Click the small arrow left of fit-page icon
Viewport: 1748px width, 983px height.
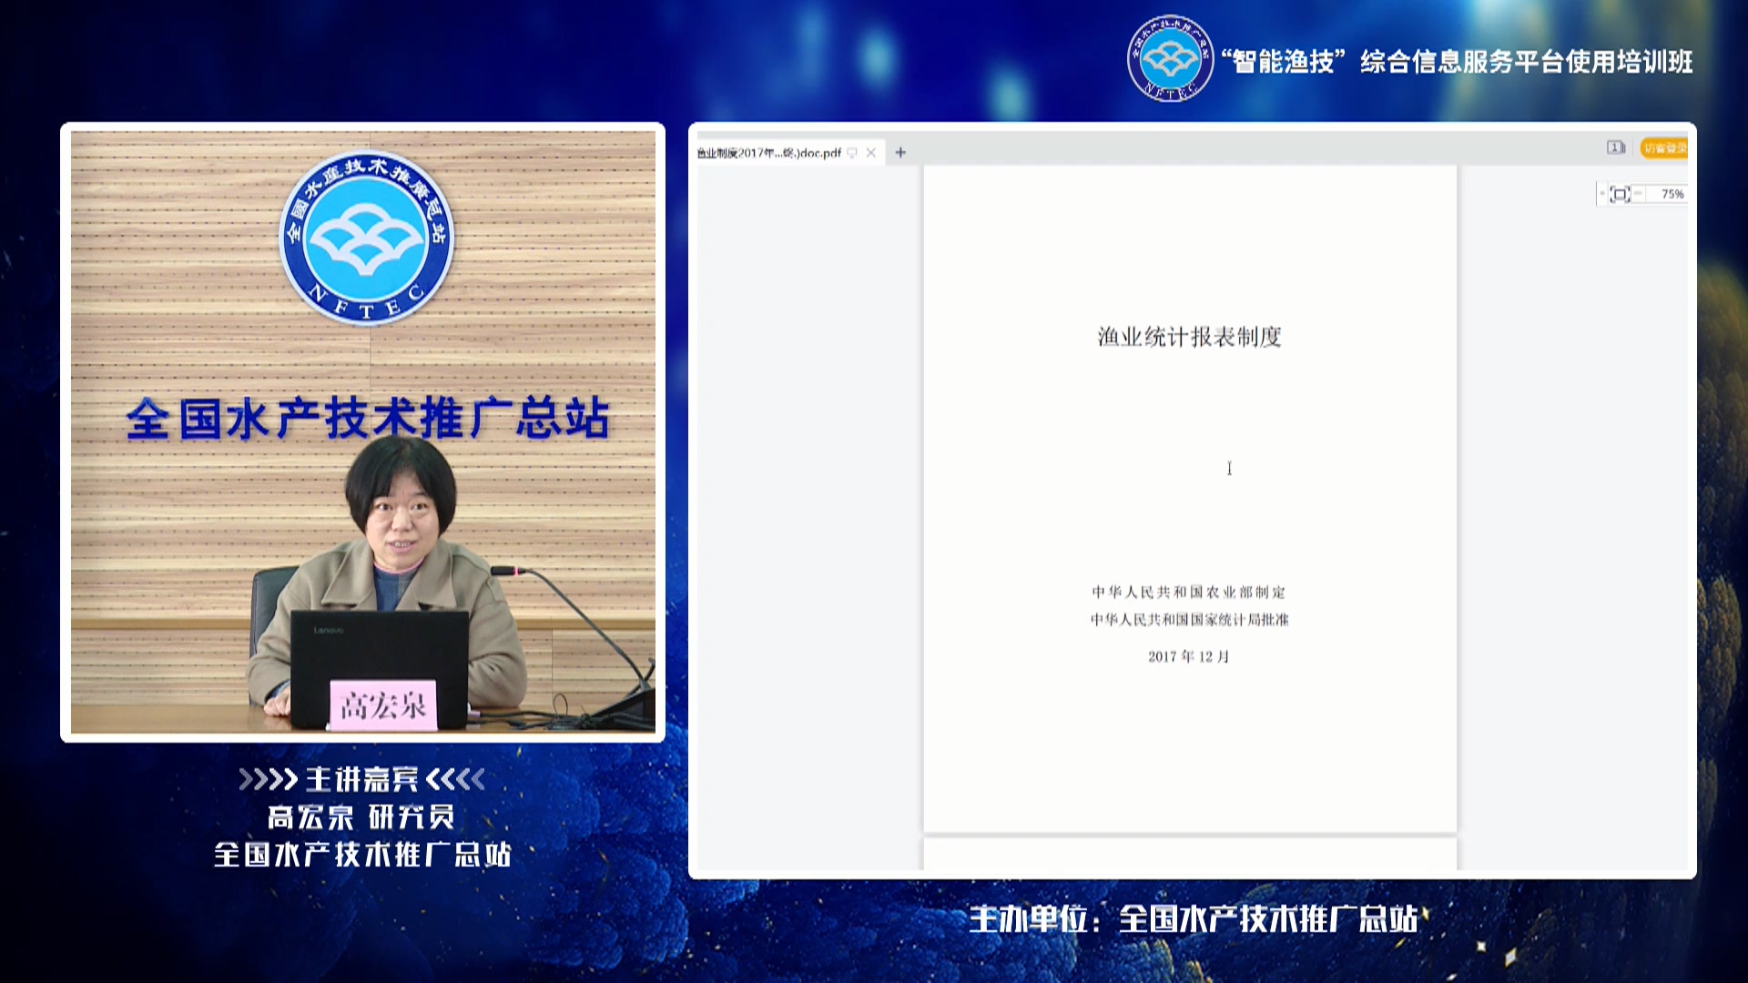coord(1602,194)
